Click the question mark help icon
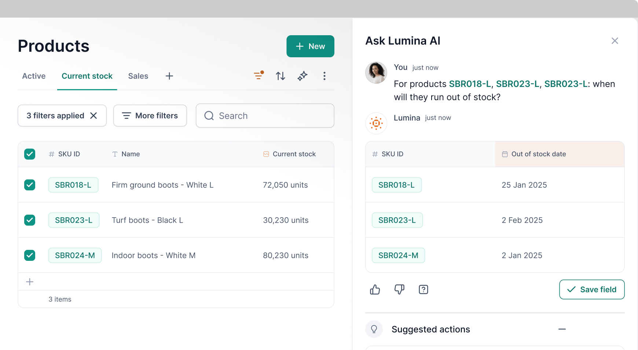The image size is (638, 350). tap(423, 289)
